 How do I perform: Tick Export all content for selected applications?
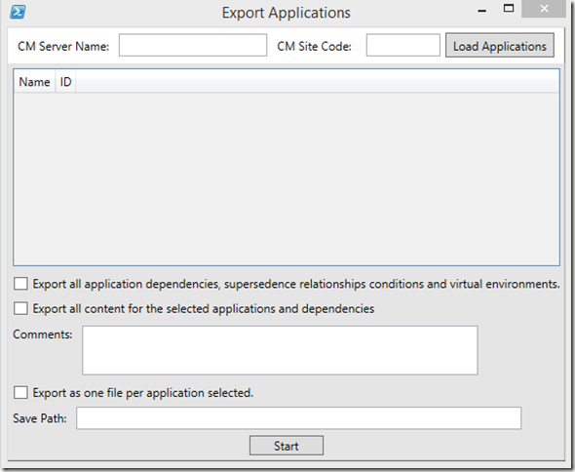(20, 308)
